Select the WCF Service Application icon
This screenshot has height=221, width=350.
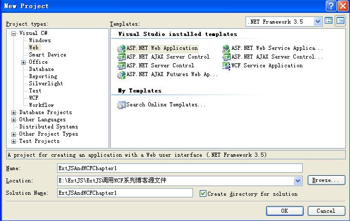click(226, 66)
